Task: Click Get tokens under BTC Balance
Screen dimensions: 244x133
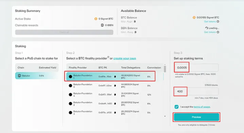Action: [210, 21]
